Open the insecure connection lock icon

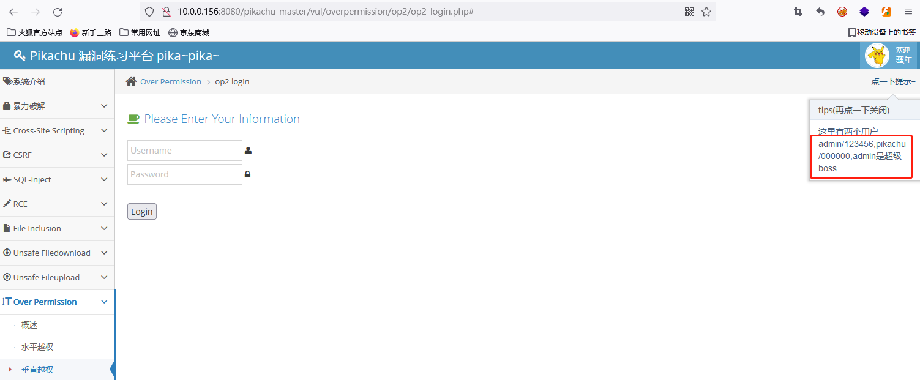(166, 12)
